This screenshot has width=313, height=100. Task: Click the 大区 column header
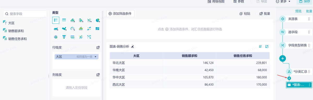(136, 56)
